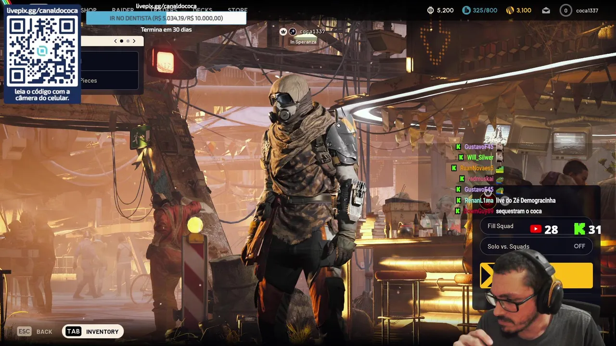This screenshot has width=616, height=346.
Task: Open the SHOP tab
Action: 89,10
